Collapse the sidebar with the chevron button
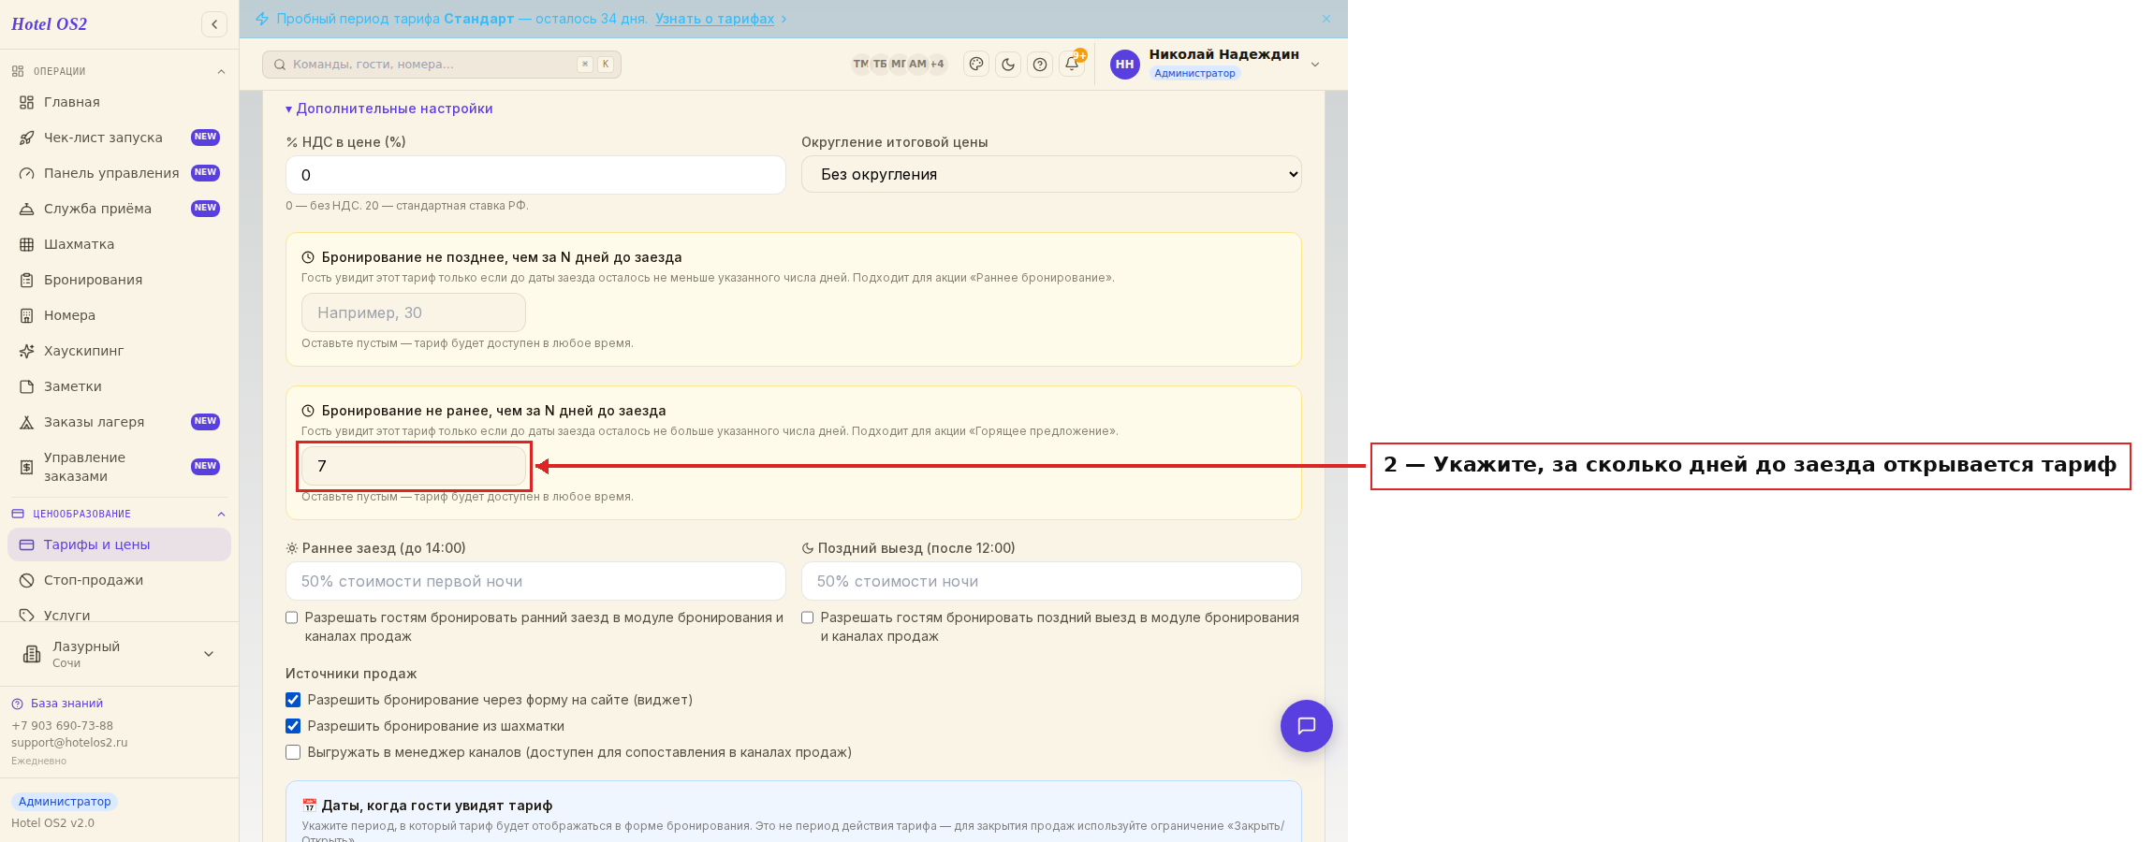The image size is (2153, 842). coord(214,24)
